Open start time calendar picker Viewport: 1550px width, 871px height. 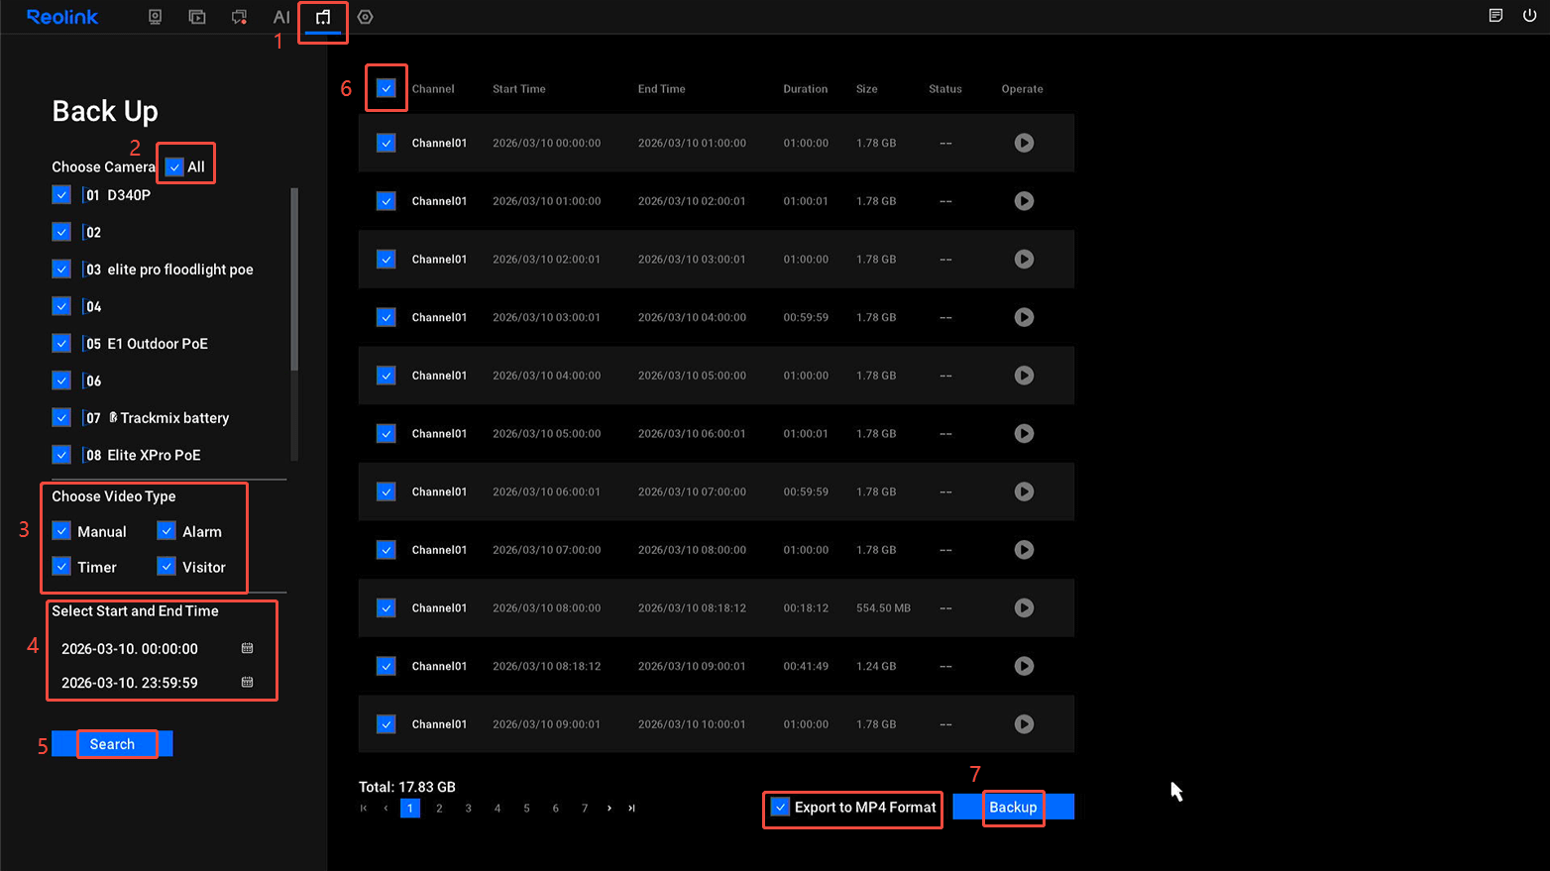point(248,648)
